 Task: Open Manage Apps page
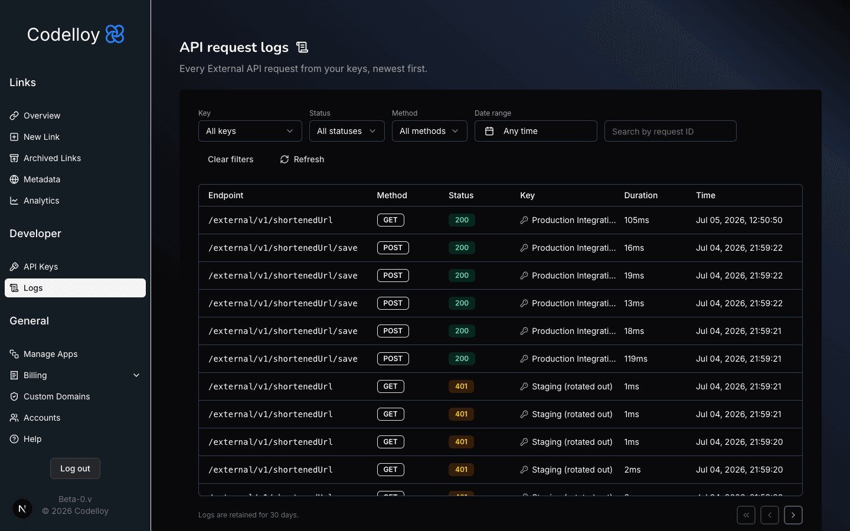75,354
